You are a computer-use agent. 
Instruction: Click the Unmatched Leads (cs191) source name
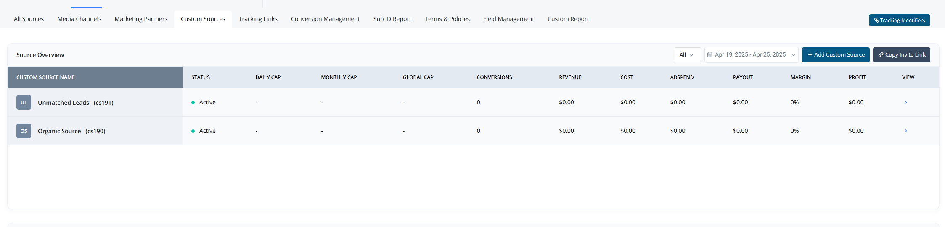[76, 103]
